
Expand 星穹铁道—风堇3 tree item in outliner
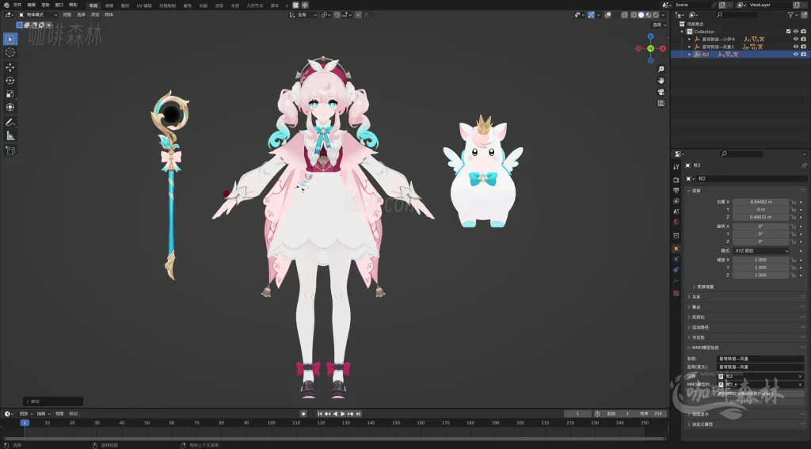[x=690, y=47]
